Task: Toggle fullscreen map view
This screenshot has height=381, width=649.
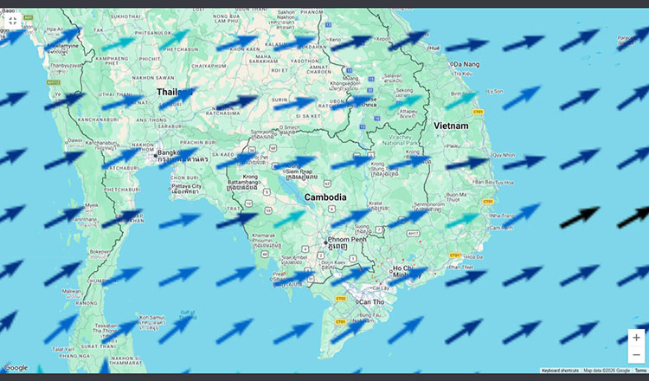Action: [13, 21]
